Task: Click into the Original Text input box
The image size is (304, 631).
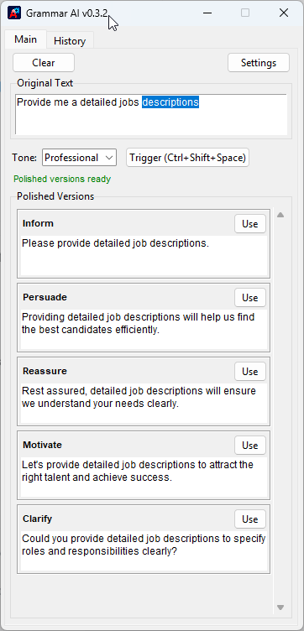Action: 151,114
